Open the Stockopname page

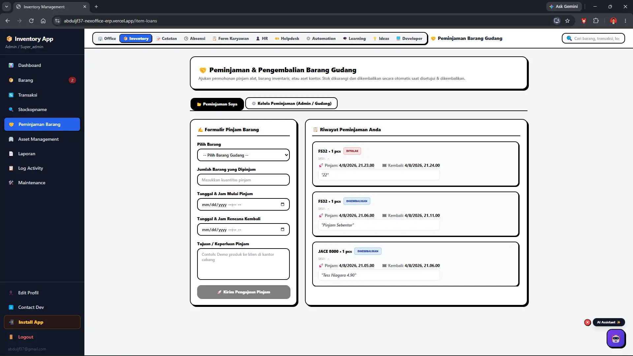42,109
